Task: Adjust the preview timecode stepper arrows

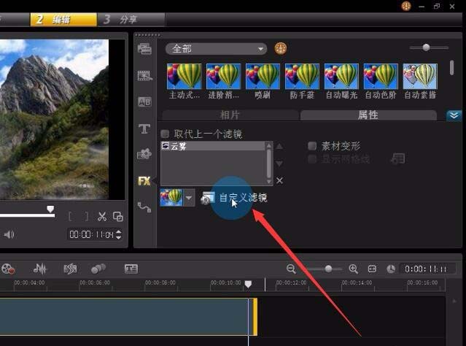Action: [x=119, y=234]
